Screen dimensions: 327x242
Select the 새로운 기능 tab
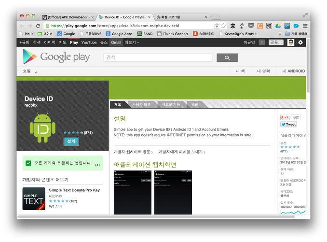(x=171, y=104)
